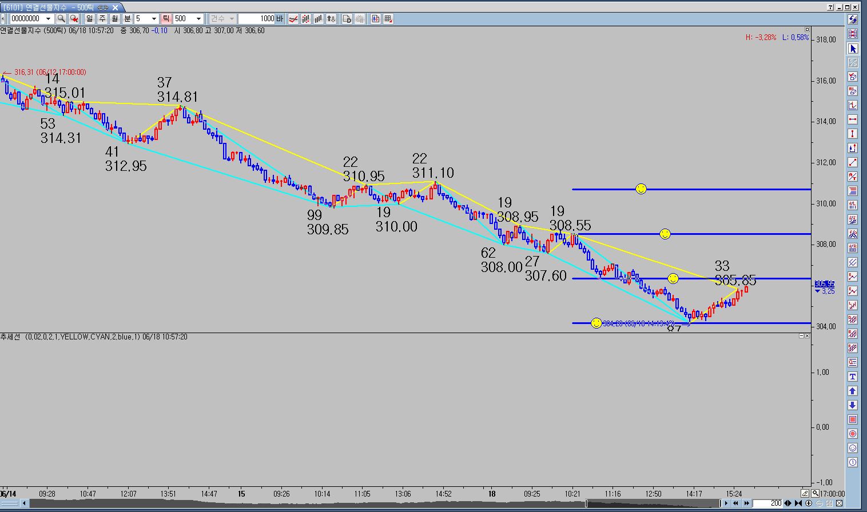
Task: Select the horizontal line drawing tool
Action: click(853, 119)
